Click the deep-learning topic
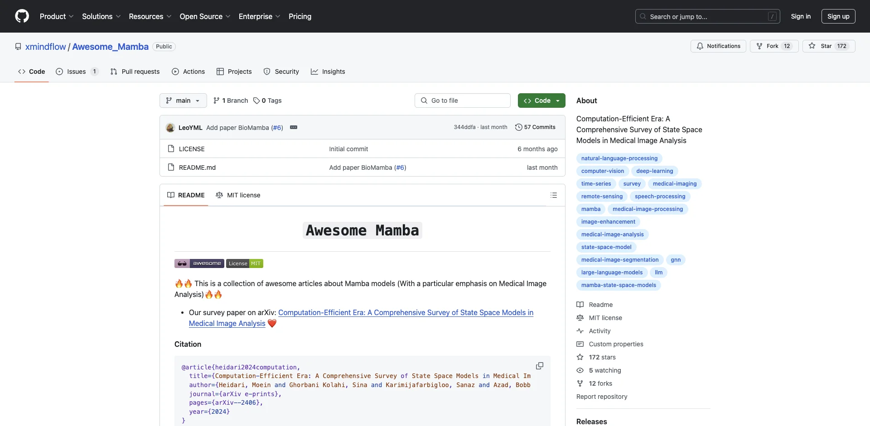Image resolution: width=870 pixels, height=426 pixels. [x=655, y=171]
